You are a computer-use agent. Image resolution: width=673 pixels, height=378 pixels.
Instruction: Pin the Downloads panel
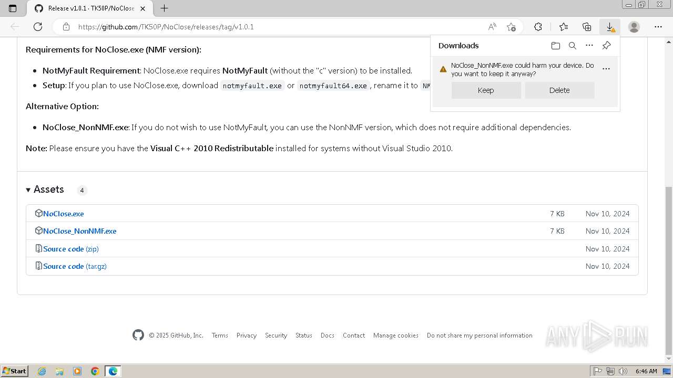606,46
